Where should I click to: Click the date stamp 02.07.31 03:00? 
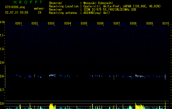[17, 13]
